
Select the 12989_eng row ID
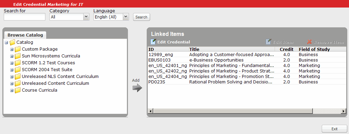click(161, 54)
